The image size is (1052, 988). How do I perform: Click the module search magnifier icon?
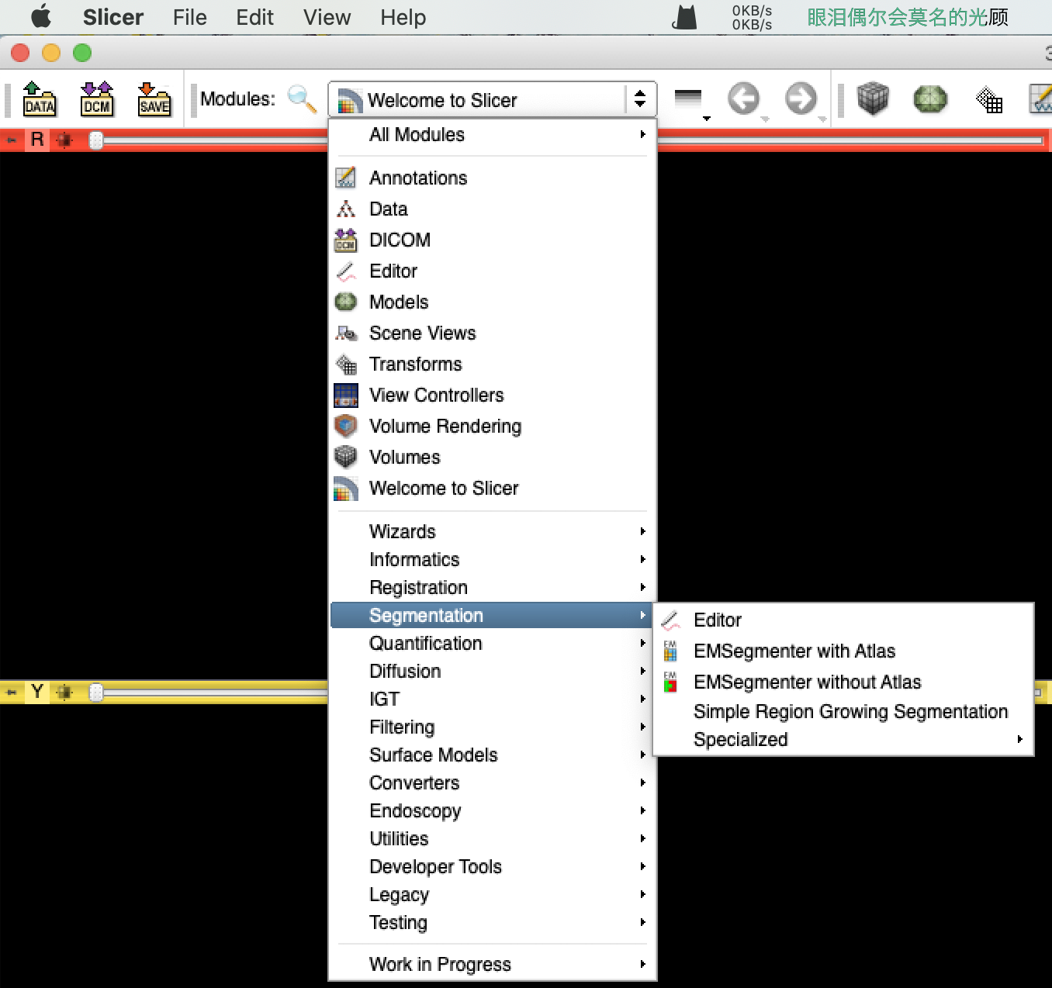point(302,98)
